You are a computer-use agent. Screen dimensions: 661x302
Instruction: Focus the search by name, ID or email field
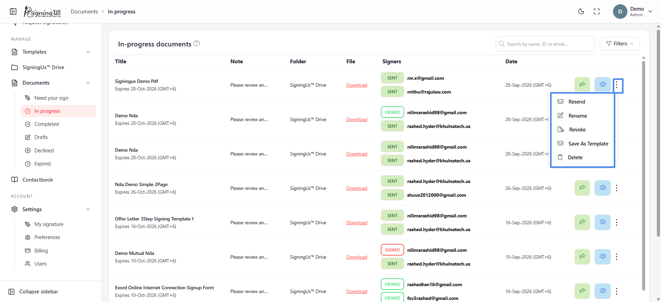[x=545, y=44]
